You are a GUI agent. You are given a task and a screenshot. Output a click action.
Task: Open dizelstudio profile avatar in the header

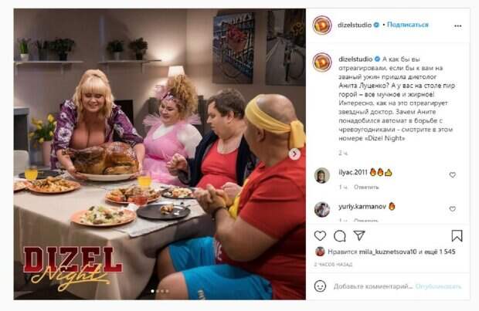pyautogui.click(x=322, y=25)
